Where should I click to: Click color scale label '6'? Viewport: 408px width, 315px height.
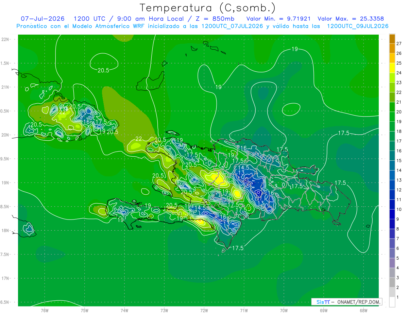pos(398,248)
